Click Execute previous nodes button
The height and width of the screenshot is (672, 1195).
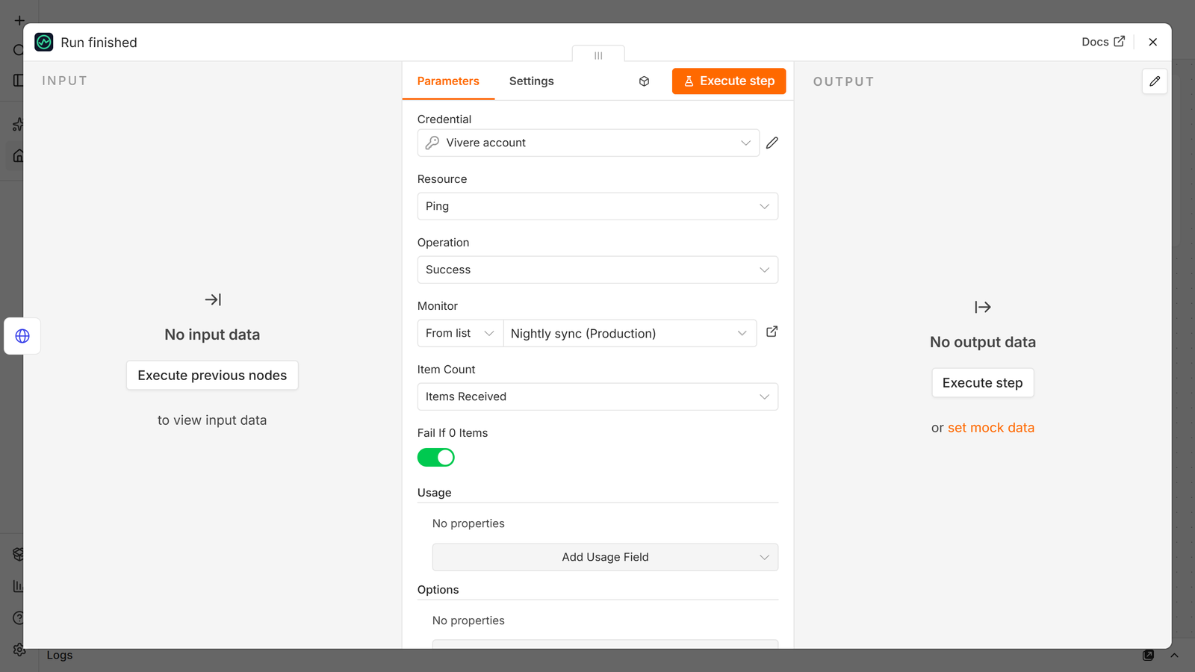[x=212, y=376]
